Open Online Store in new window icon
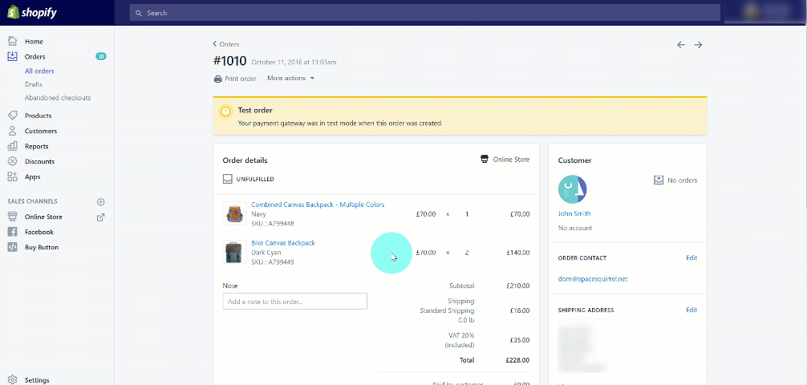 pyautogui.click(x=101, y=217)
